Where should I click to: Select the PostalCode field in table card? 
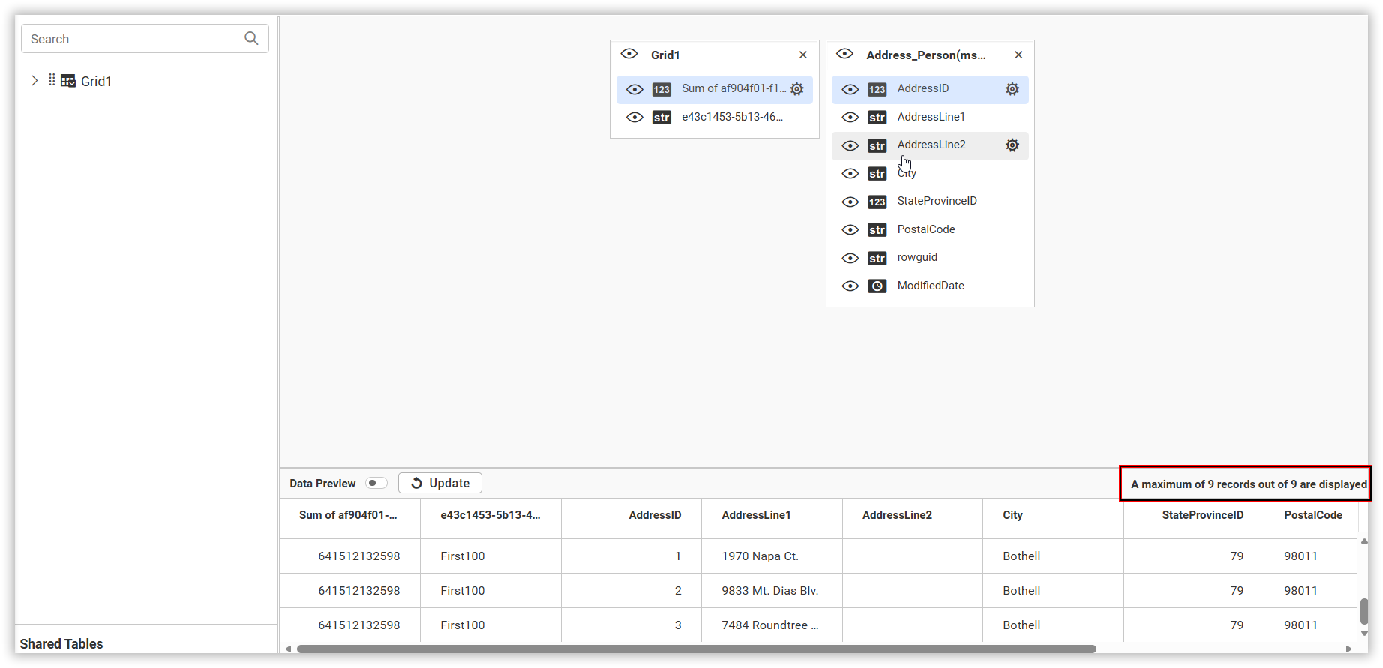pyautogui.click(x=926, y=229)
